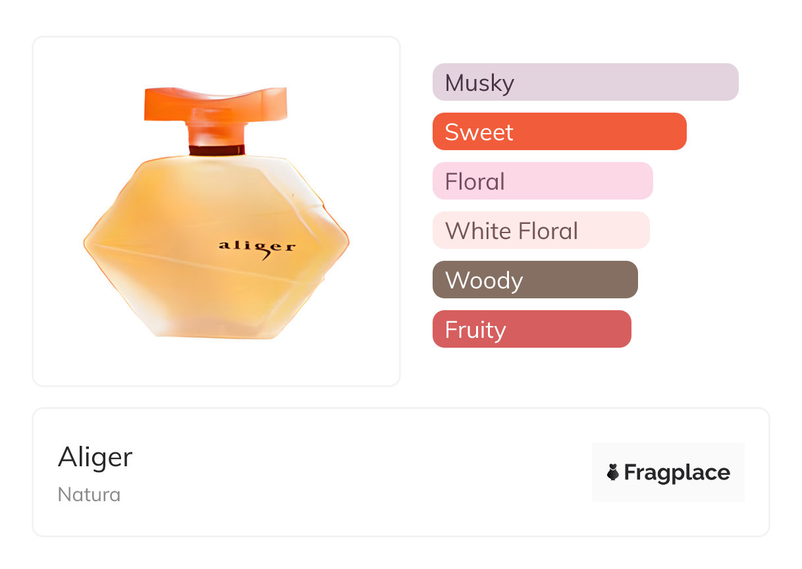Click the Aliger perfume title
This screenshot has width=802, height=569.
(95, 457)
